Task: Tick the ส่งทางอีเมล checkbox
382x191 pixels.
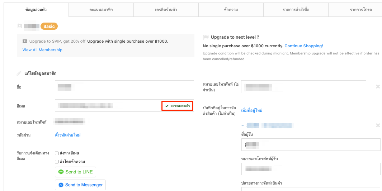Action: click(57, 153)
